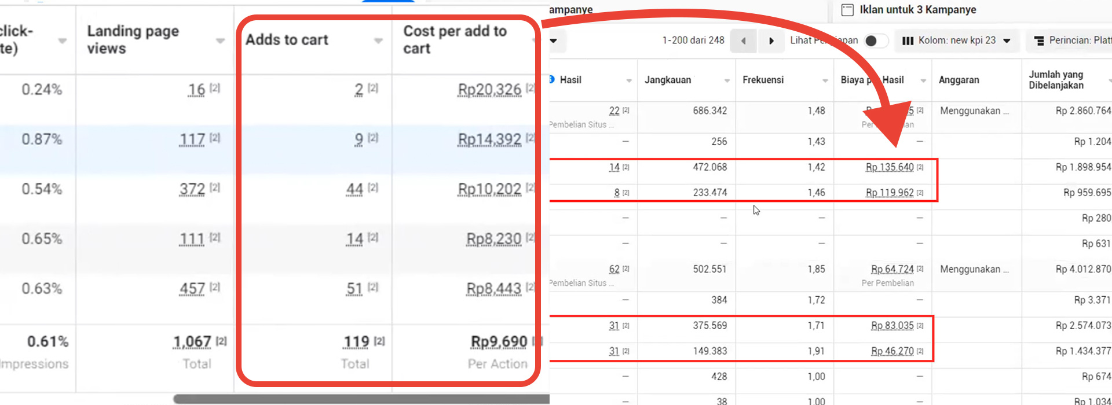The width and height of the screenshot is (1112, 405).
Task: Click the Iklan tab's ad icon
Action: pyautogui.click(x=847, y=10)
